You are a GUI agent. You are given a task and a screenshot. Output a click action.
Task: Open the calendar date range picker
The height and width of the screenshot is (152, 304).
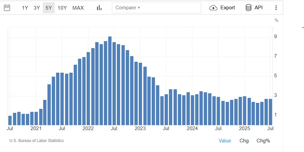(x=7, y=8)
